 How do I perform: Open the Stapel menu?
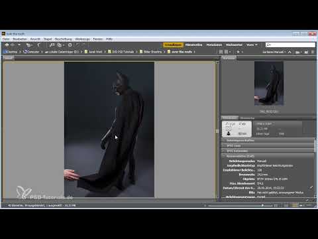click(48, 39)
